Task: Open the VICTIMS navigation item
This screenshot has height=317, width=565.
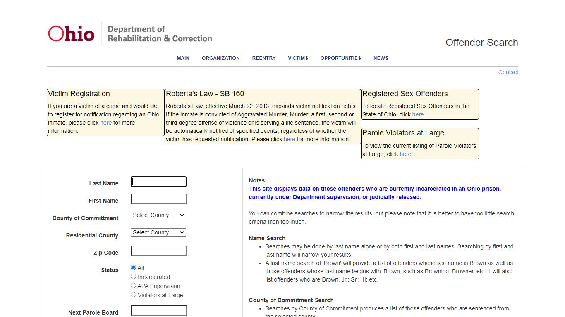Action: tap(298, 58)
